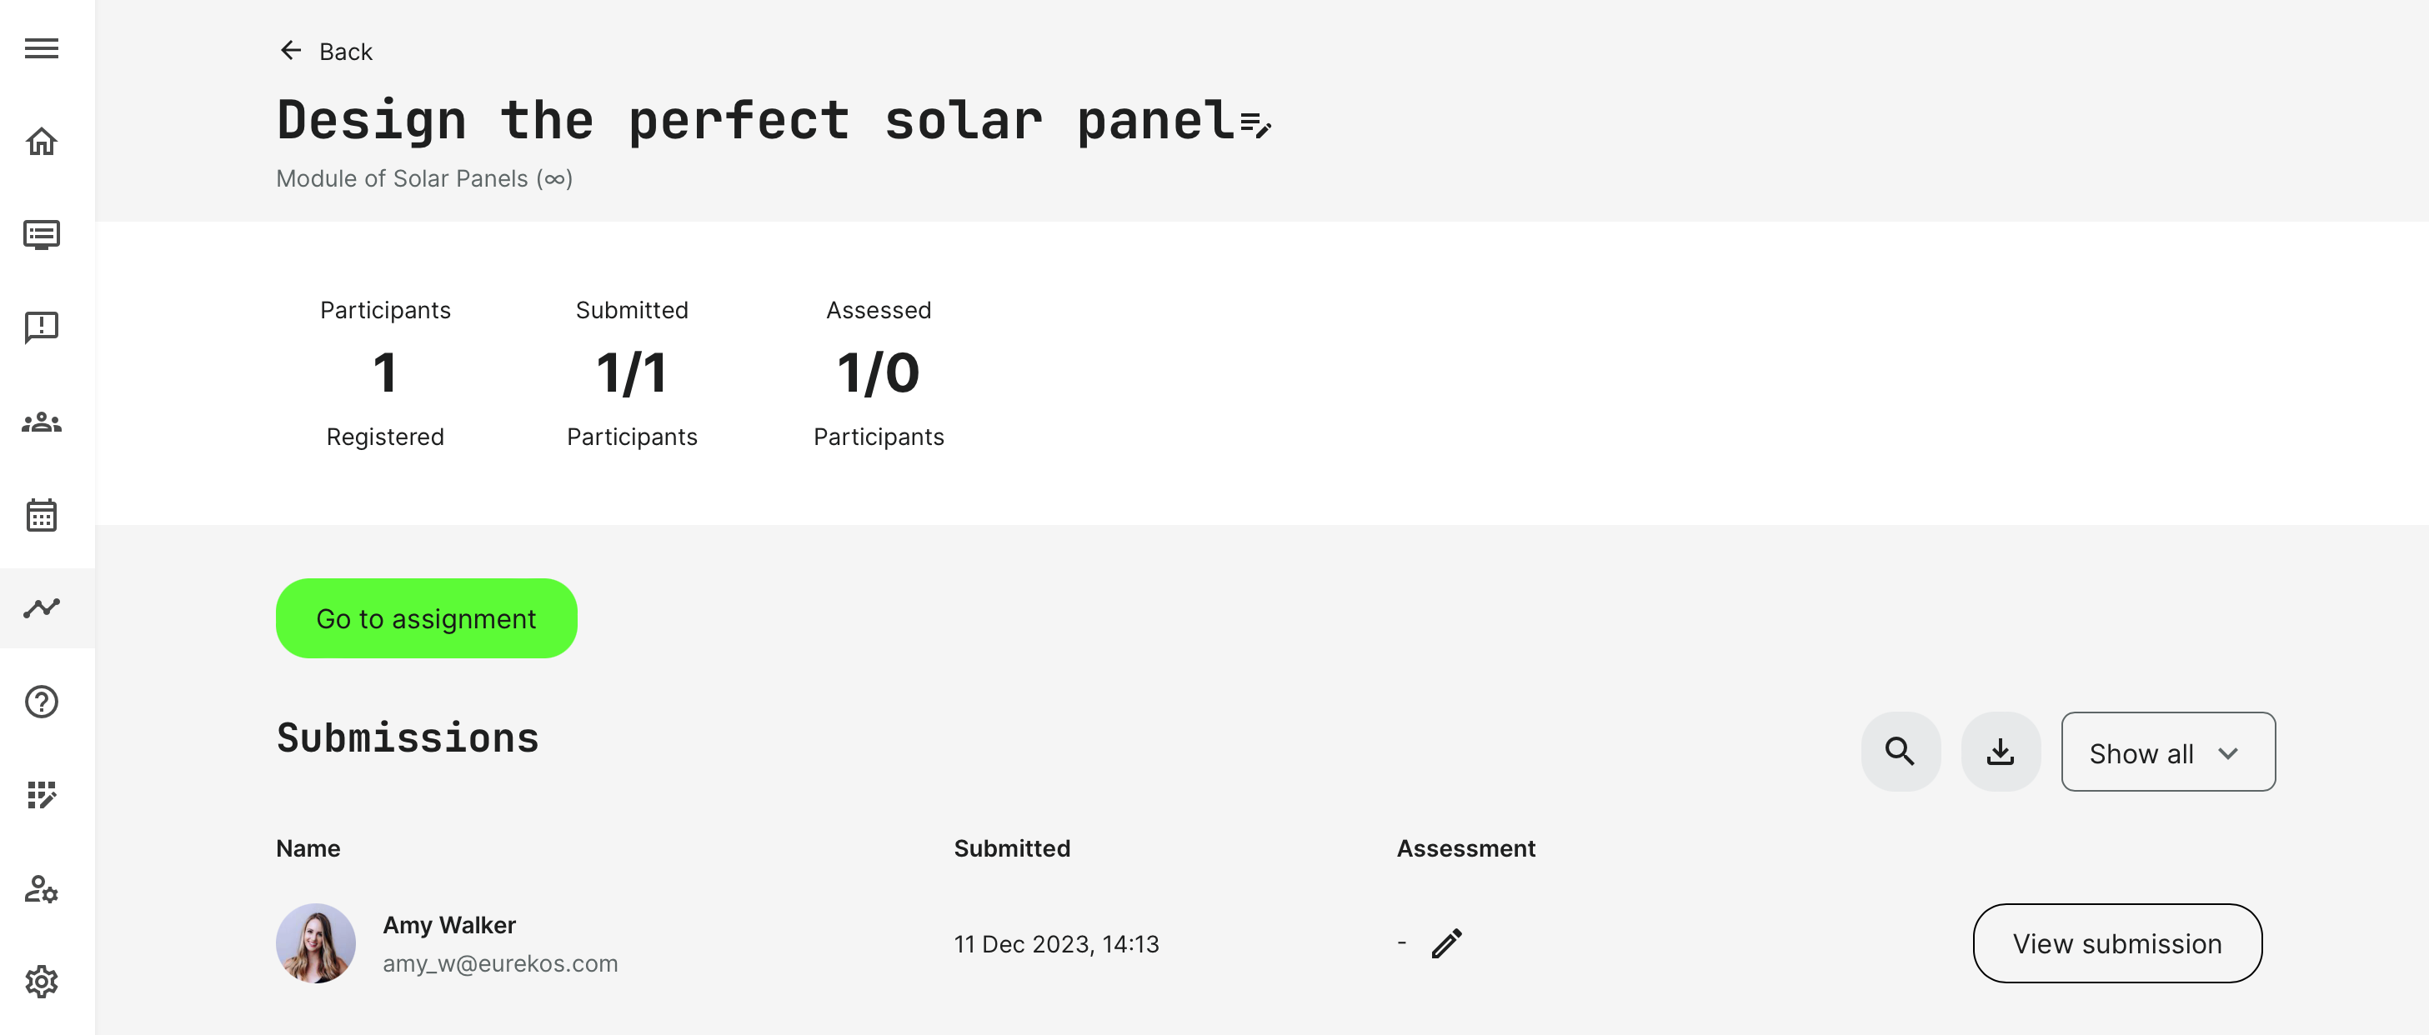Edit the assignment title with pencil icon

click(1256, 124)
